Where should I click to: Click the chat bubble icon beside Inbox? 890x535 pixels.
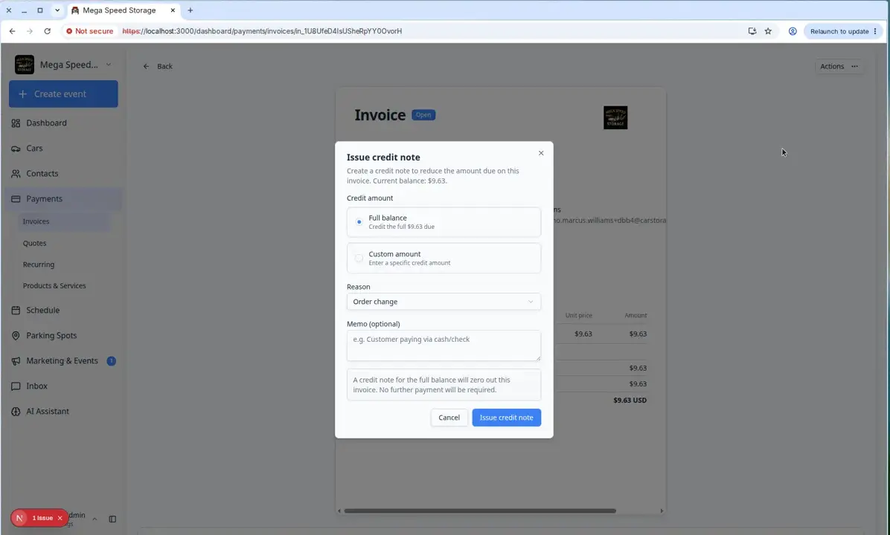coord(16,386)
